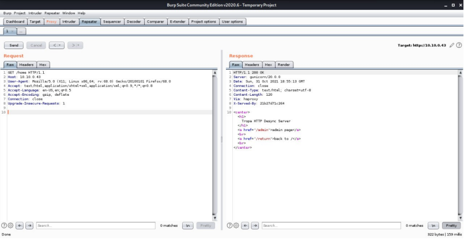
Task: Click the request search input field
Action: [x=95, y=226]
